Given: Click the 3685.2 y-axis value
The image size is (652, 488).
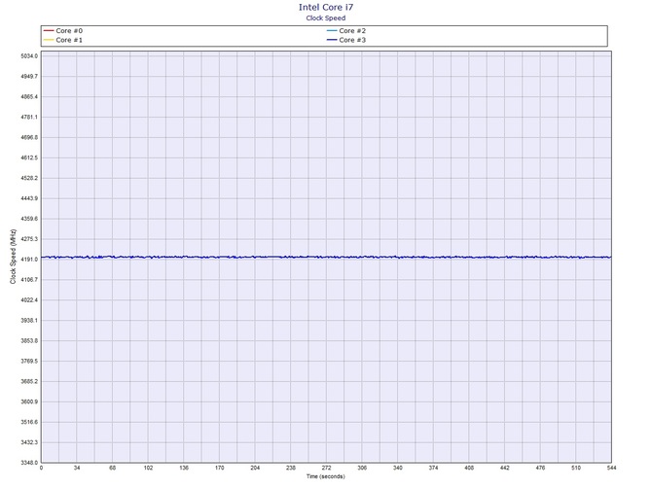Looking at the screenshot, I should click(29, 382).
